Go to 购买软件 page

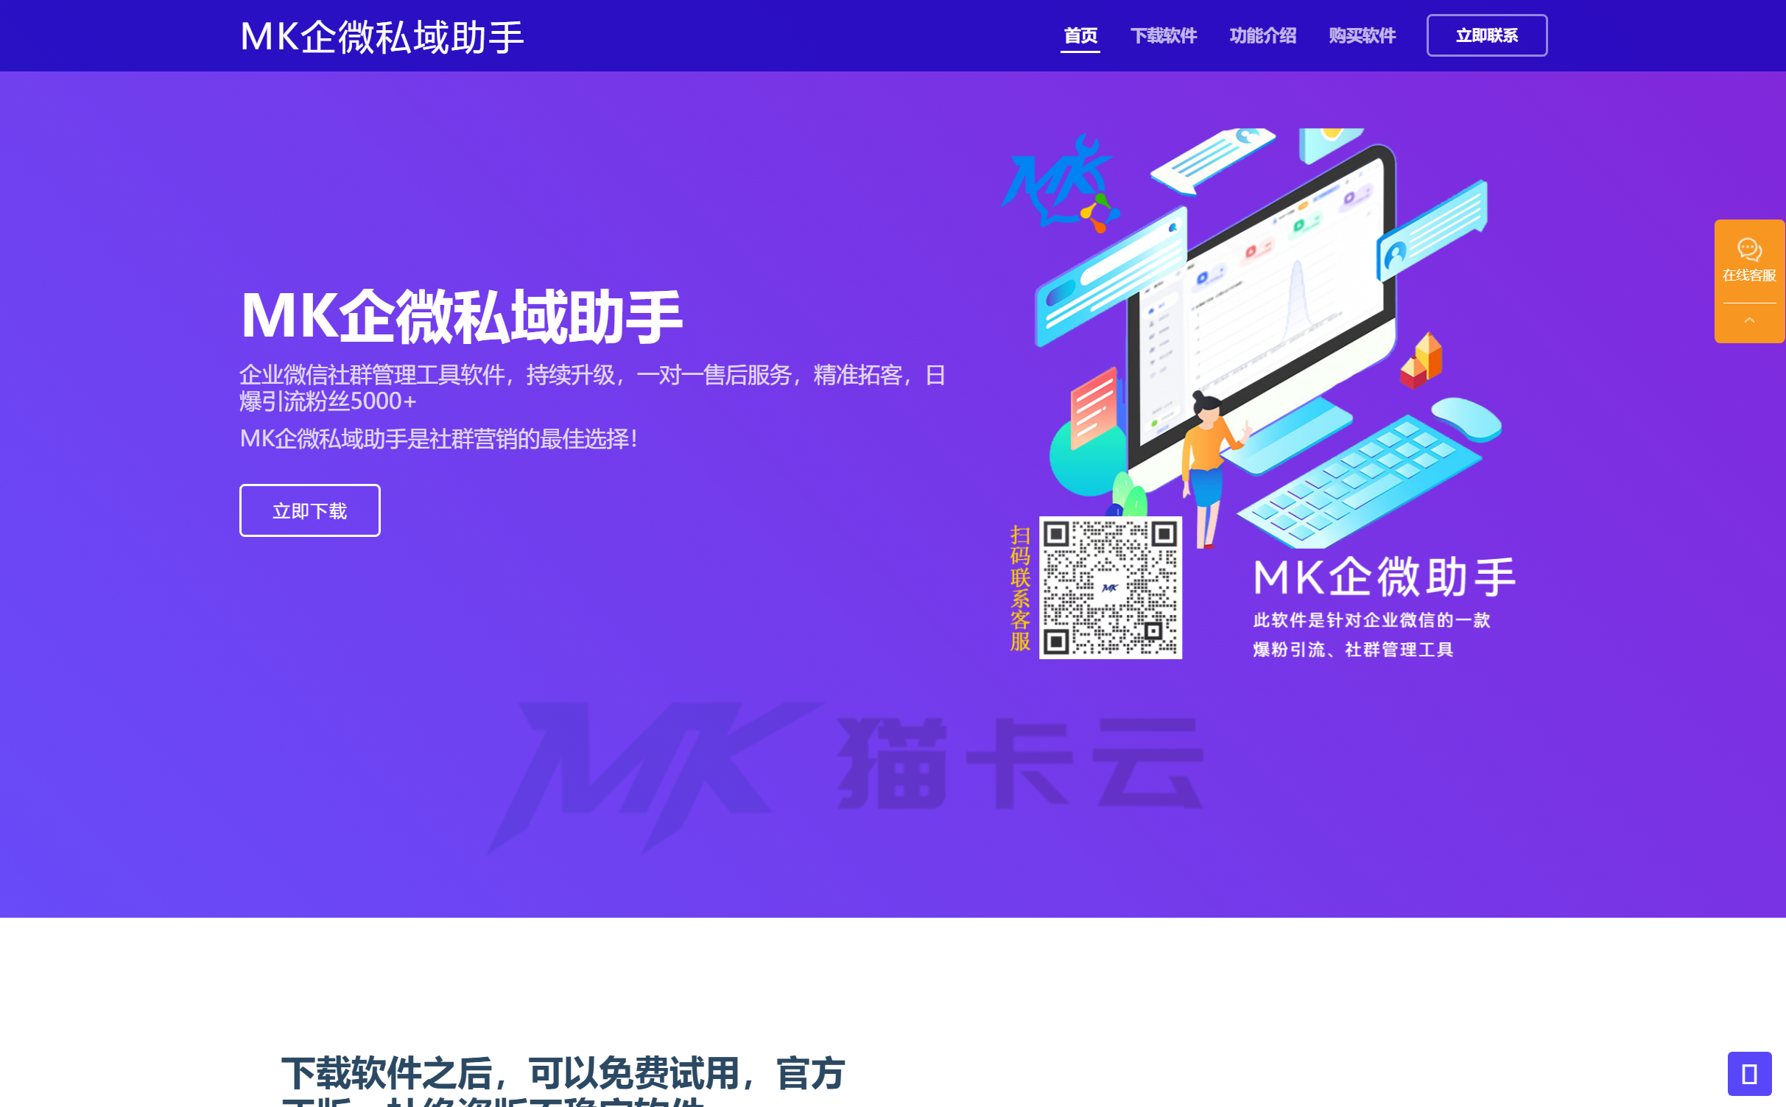[1362, 35]
